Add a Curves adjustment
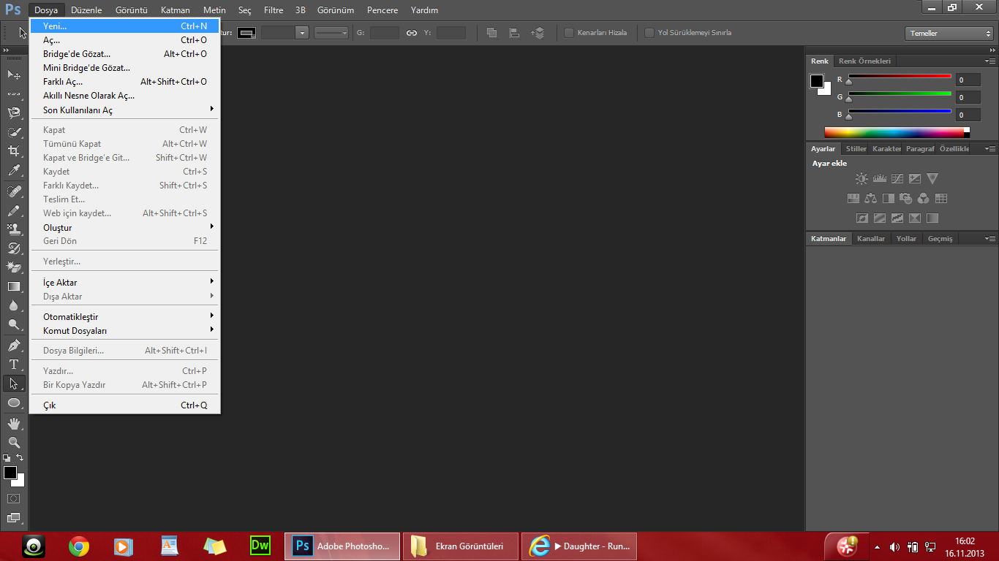The width and height of the screenshot is (999, 561). coord(897,178)
